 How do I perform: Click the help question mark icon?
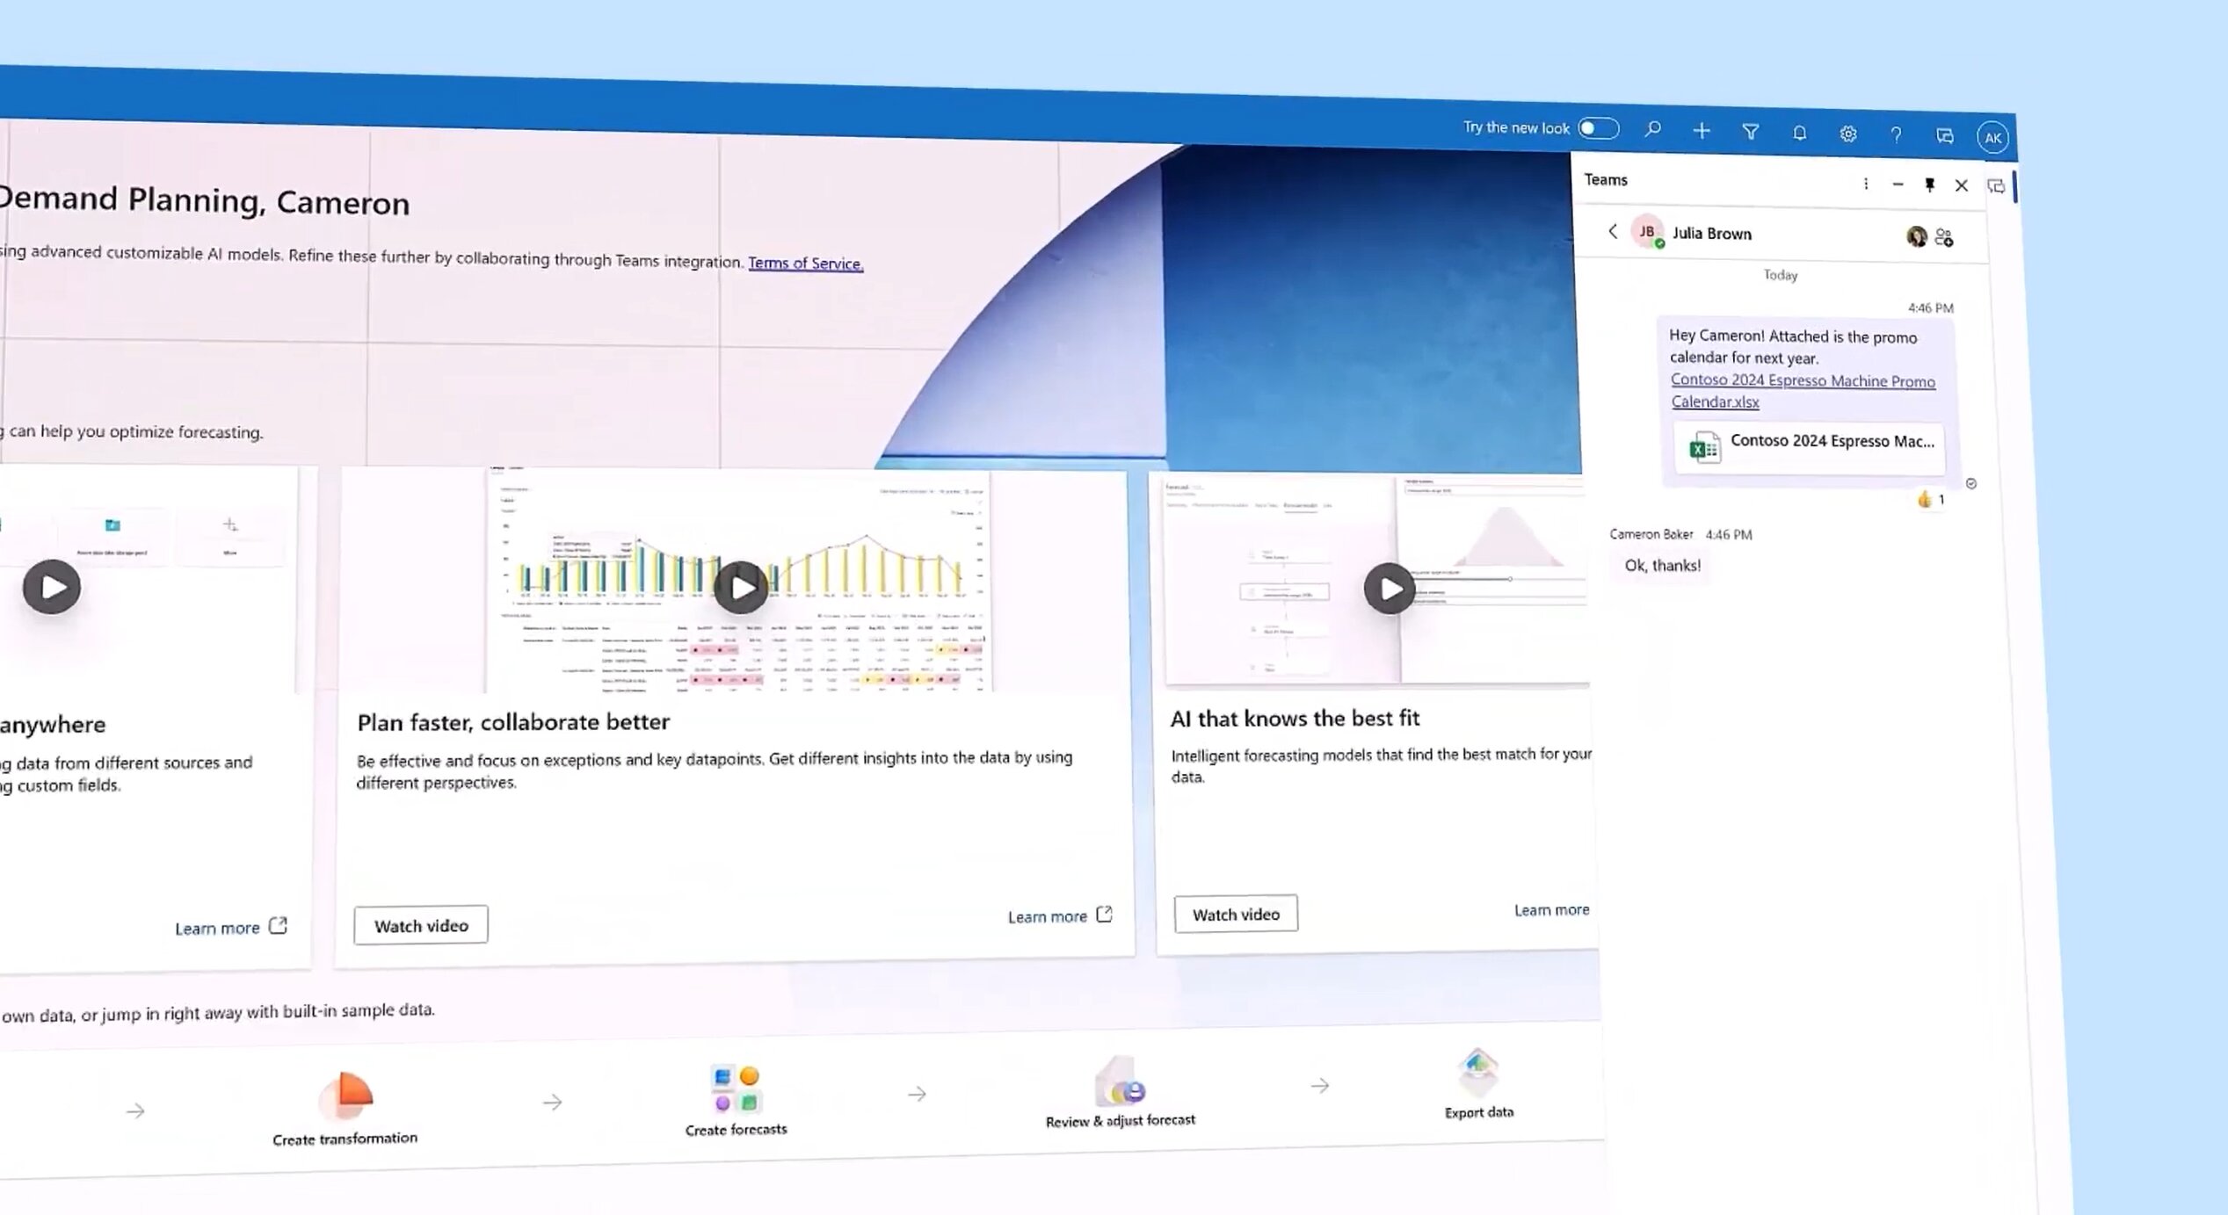point(1896,134)
